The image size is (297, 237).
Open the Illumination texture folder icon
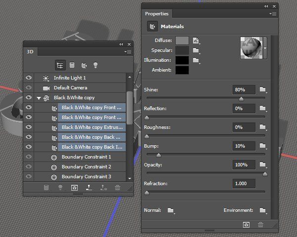196,60
